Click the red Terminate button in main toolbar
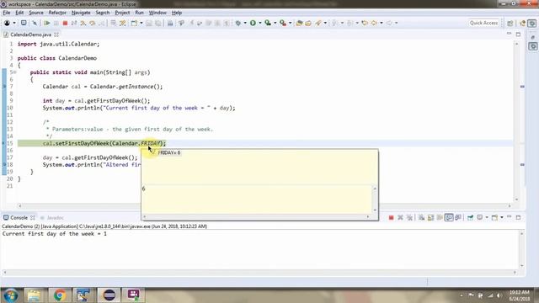 65,23
